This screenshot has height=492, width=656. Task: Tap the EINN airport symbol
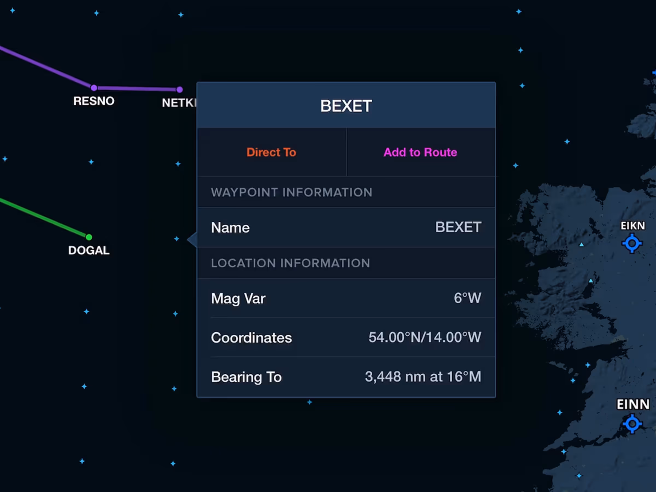[x=632, y=424]
